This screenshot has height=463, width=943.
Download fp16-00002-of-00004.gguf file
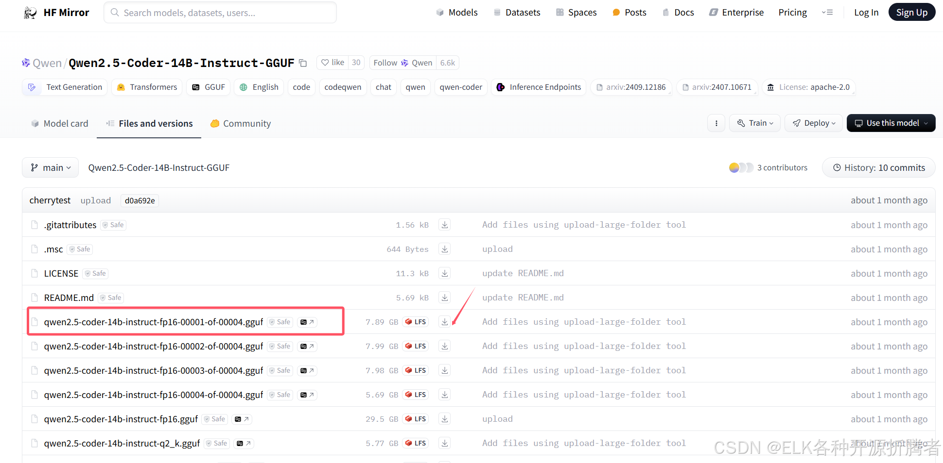point(444,346)
